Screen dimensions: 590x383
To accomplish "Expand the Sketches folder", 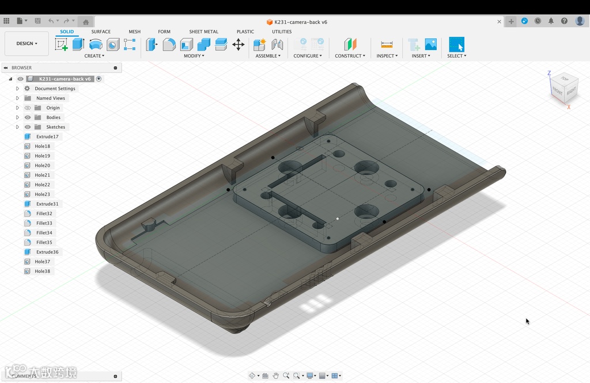I will (x=17, y=127).
